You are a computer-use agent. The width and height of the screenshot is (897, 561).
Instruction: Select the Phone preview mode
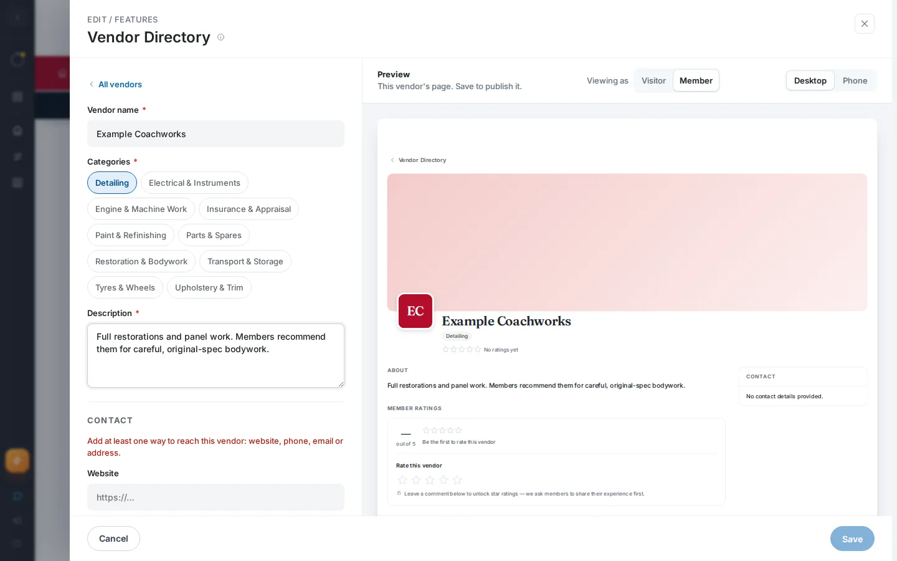tap(855, 80)
